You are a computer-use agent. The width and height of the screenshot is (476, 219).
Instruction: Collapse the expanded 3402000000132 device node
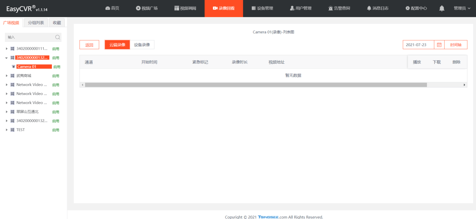pos(6,58)
